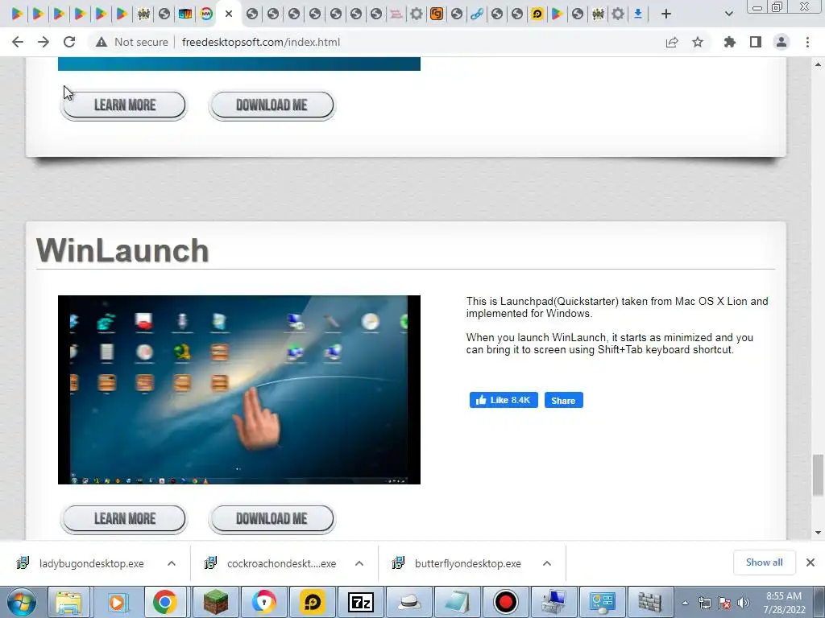825x618 pixels.
Task: Click the upper DOWNLOAD ME button
Action: 272,105
